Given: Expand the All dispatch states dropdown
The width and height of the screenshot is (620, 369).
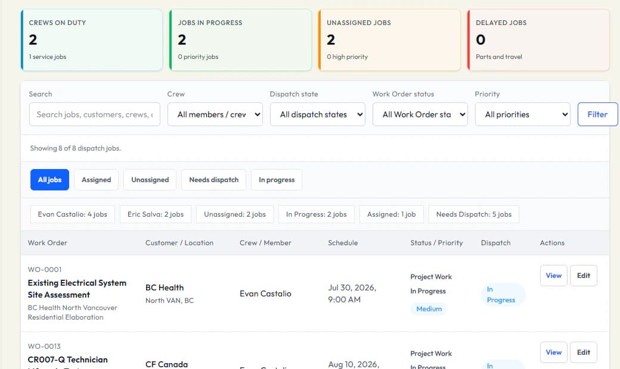Looking at the screenshot, I should tap(318, 114).
